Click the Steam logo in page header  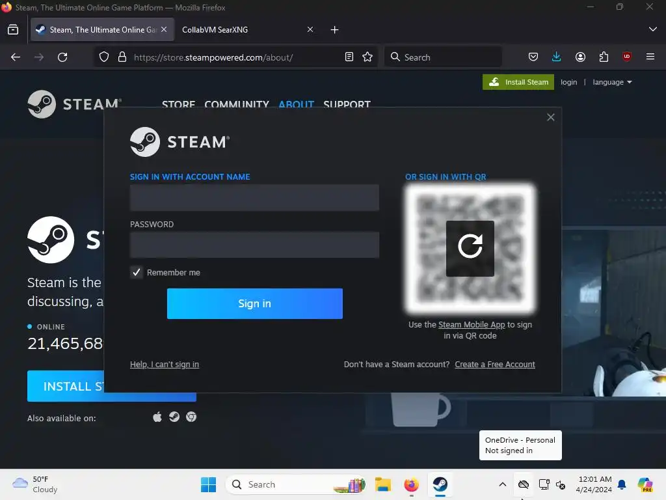click(75, 104)
